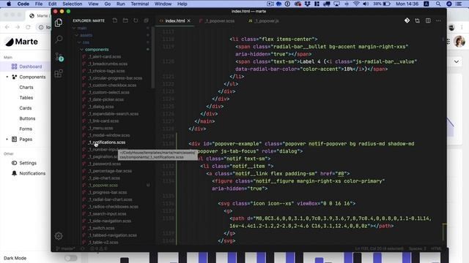469x263 pixels.
Task: Switch to _1_popover.scss tab
Action: coord(218,21)
